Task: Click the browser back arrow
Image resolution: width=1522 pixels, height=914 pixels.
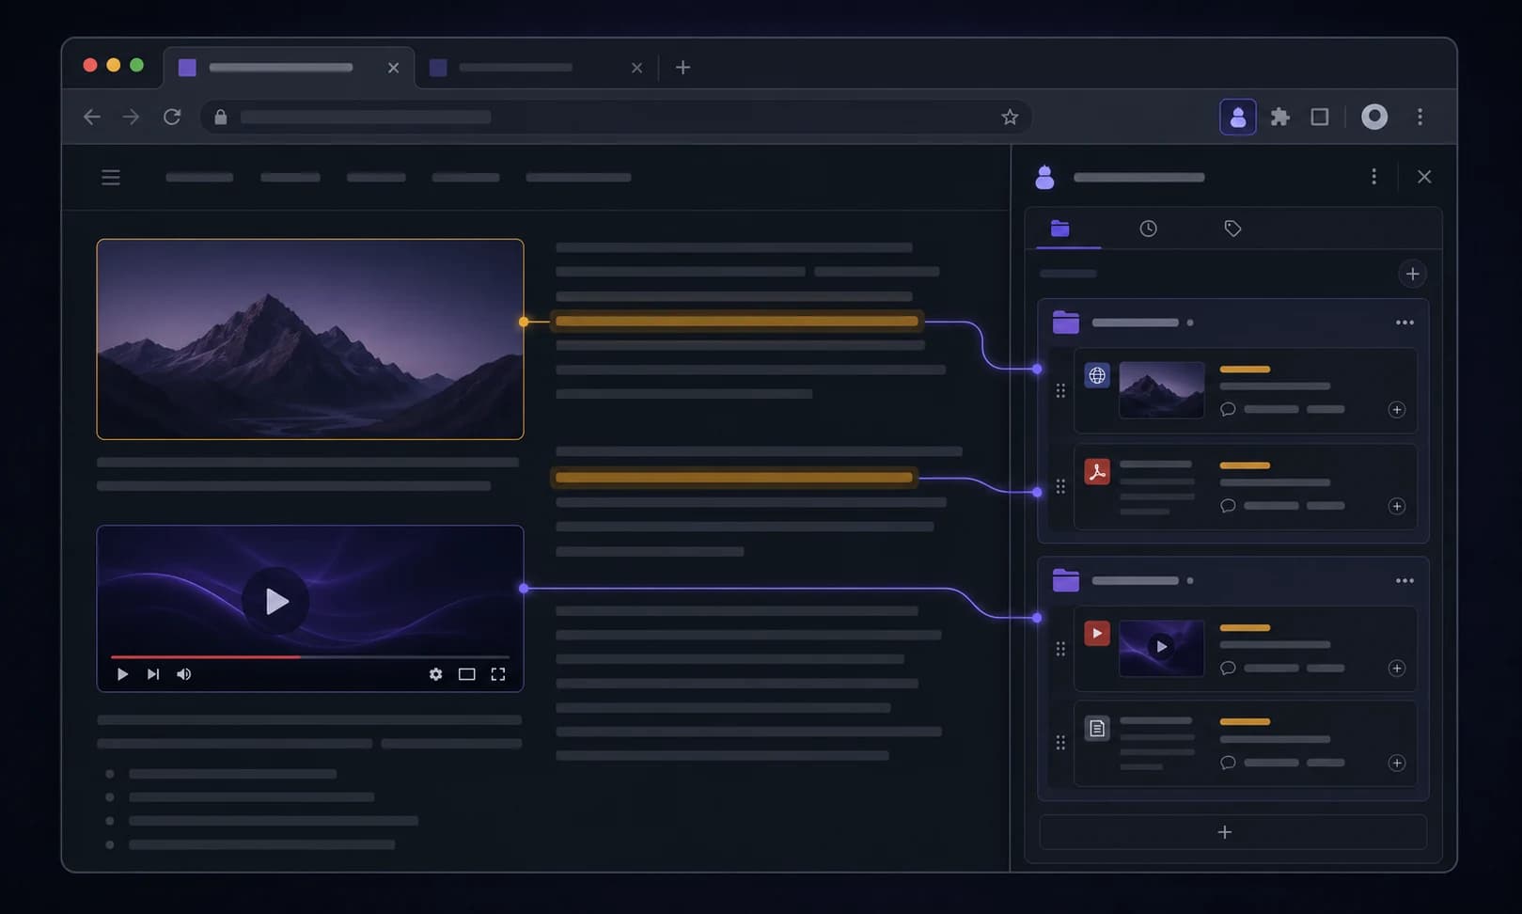Action: pyautogui.click(x=91, y=117)
